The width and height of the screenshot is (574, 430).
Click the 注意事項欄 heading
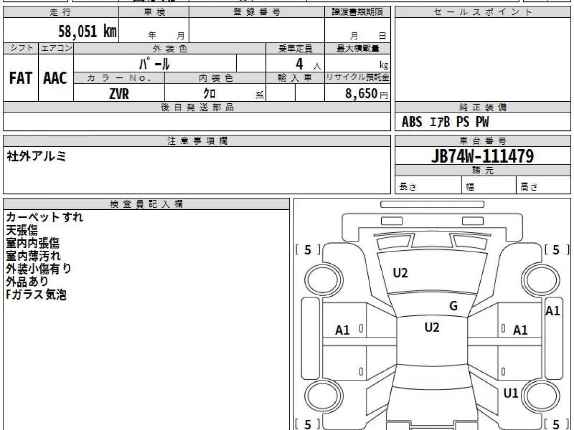pyautogui.click(x=197, y=141)
